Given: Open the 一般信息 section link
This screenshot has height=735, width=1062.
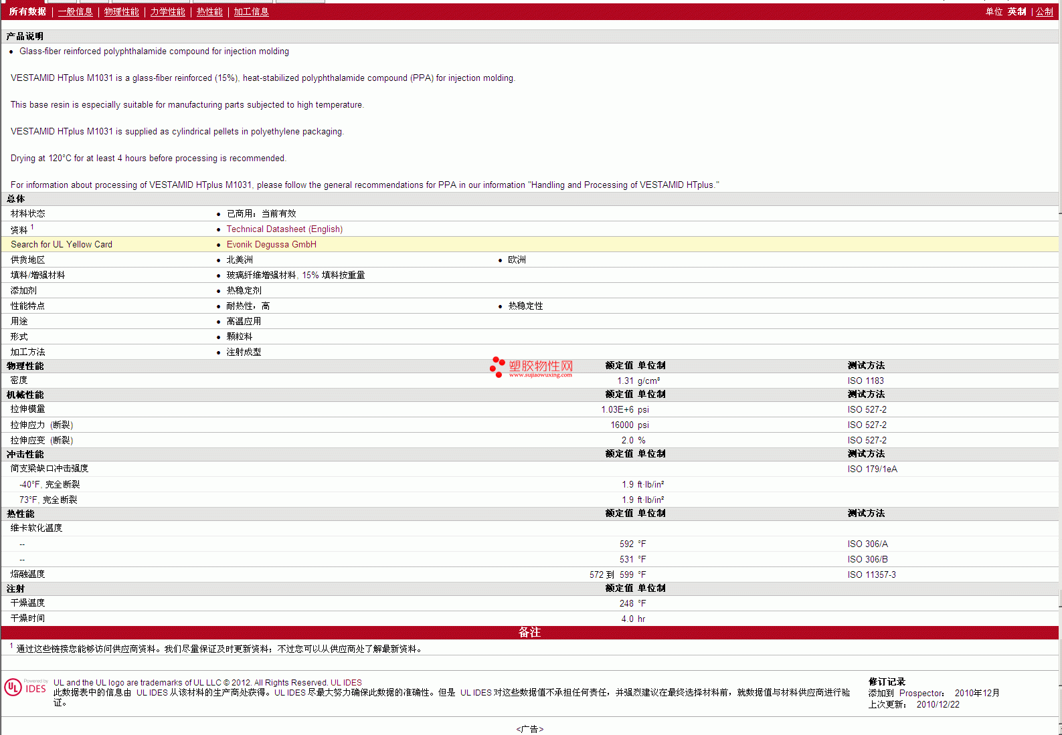Looking at the screenshot, I should click(75, 12).
